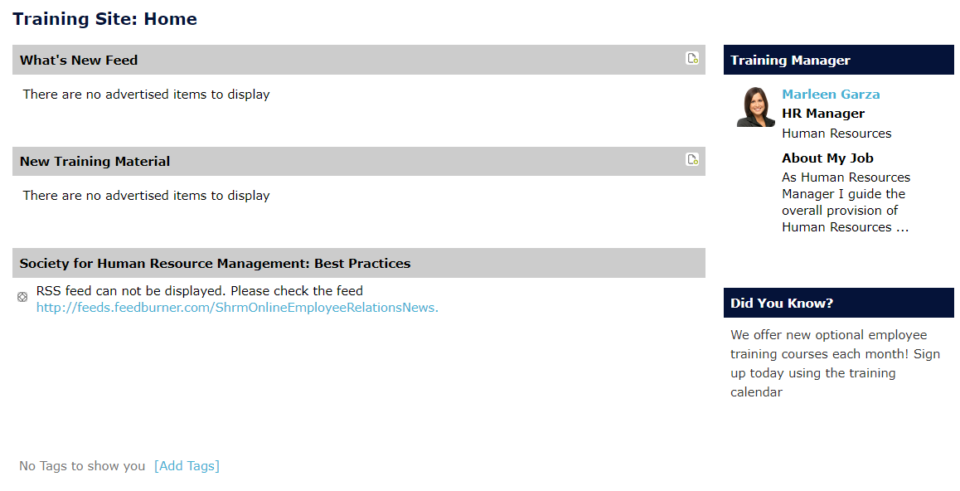
Task: Click add-item icon in New Training Material header
Action: 692,159
